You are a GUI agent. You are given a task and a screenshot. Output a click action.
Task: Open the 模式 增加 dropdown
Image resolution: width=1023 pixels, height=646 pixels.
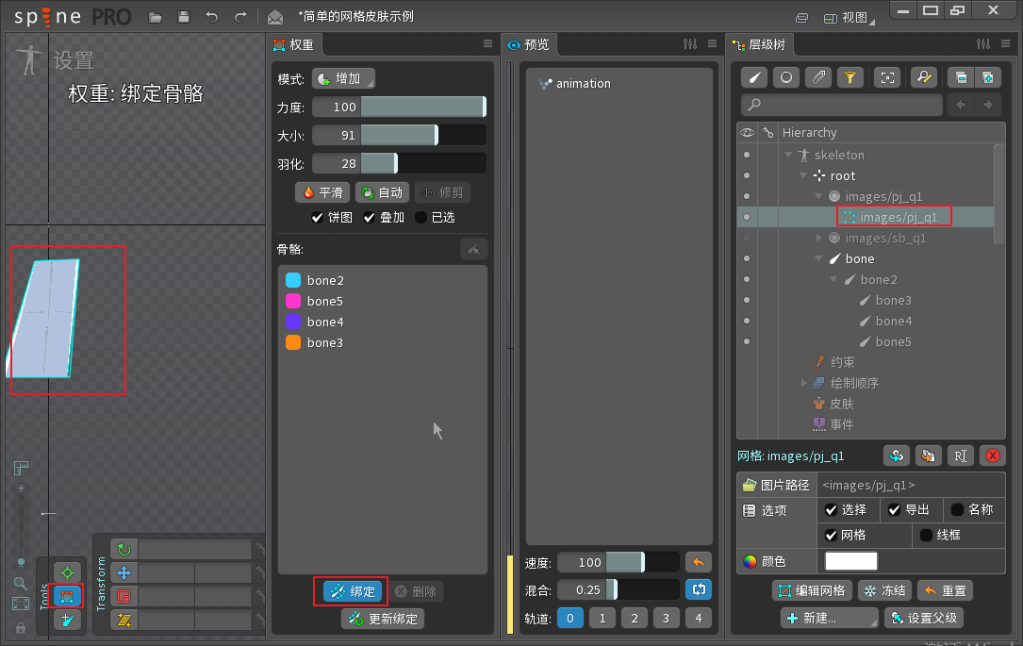(344, 79)
